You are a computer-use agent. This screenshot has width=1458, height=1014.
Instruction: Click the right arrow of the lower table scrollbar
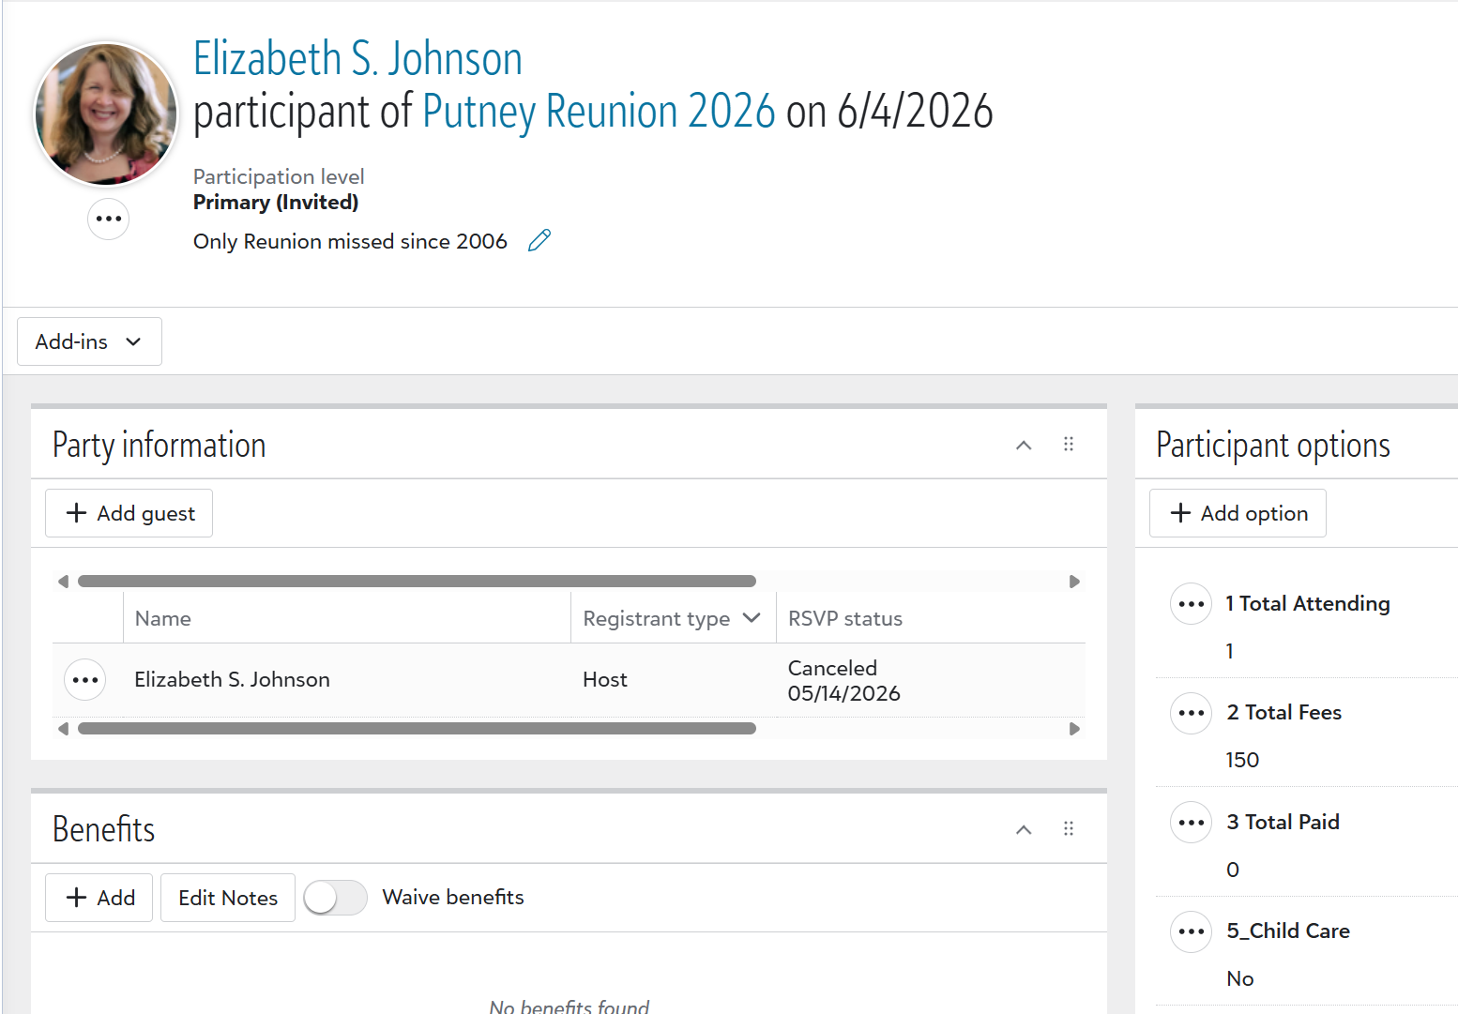1074,729
